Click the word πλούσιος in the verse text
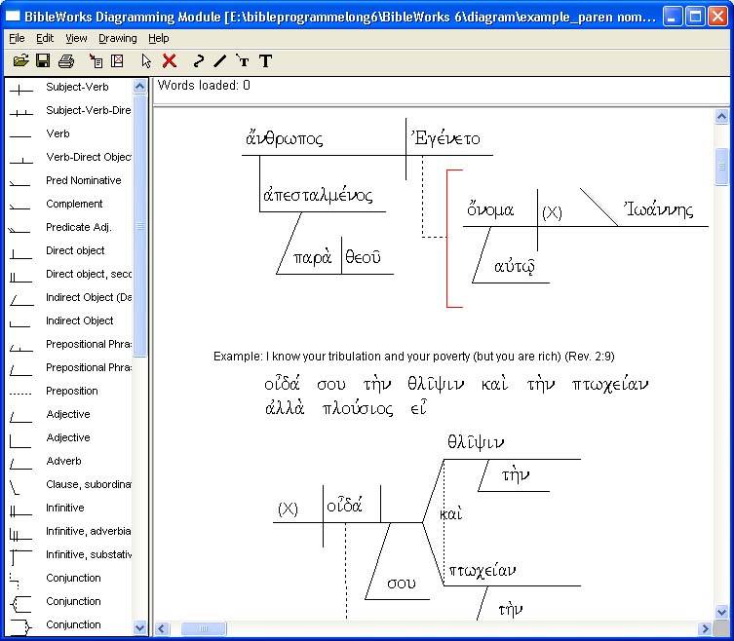This screenshot has width=734, height=641. click(358, 409)
